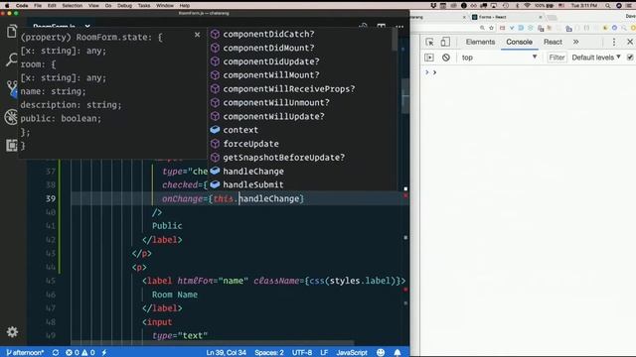The height and width of the screenshot is (357, 636).
Task: Click the afternoon git branch indicator
Action: pyautogui.click(x=25, y=353)
